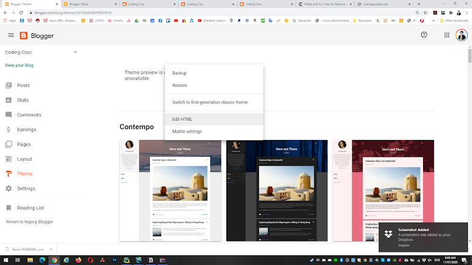Screen dimensions: 472x265
Task: Open the Blogger hamburger menu
Action: (11, 35)
